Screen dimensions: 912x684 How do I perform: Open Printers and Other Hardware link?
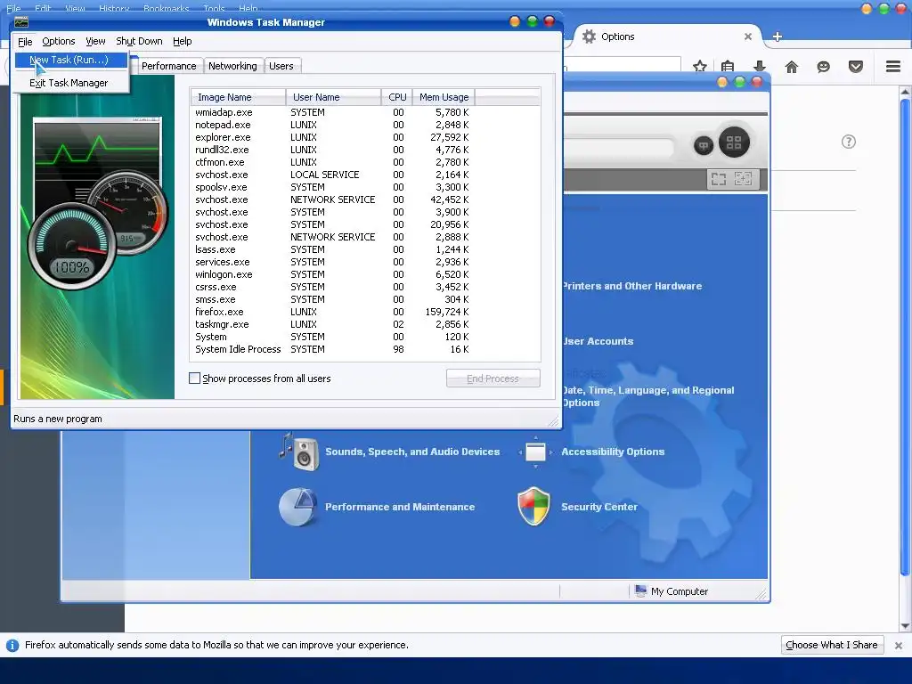[x=632, y=286]
